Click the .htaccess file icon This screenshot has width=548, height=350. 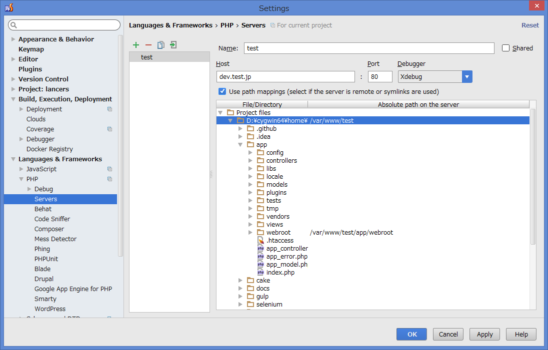pyautogui.click(x=260, y=241)
